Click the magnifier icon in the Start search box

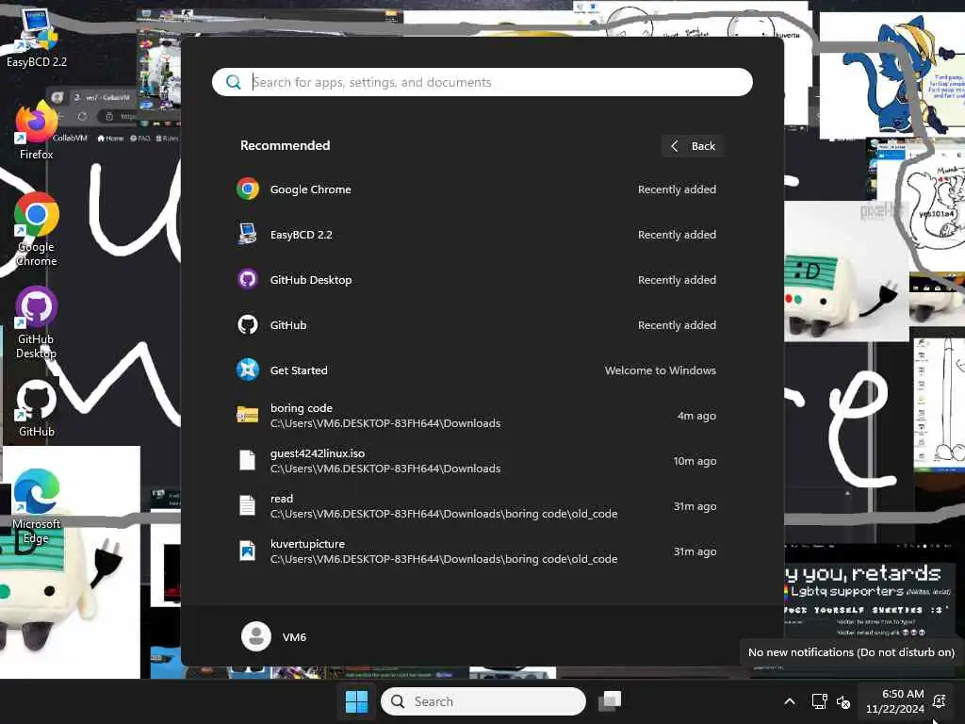[234, 82]
